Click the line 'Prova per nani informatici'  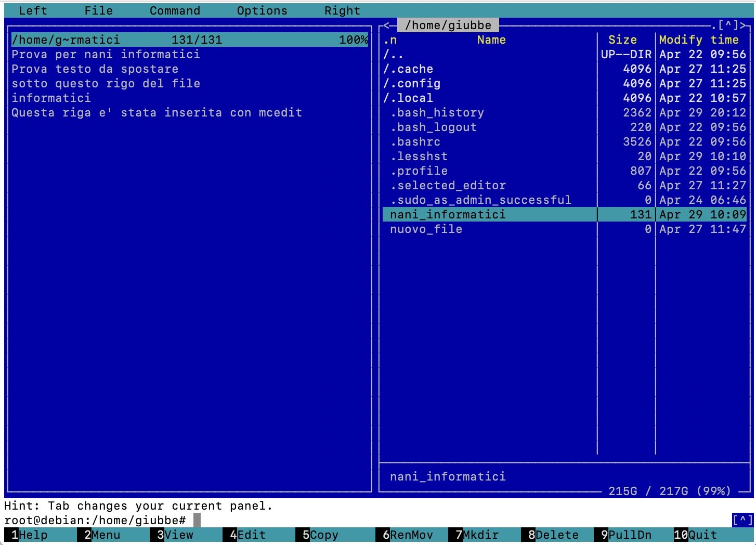pos(106,54)
